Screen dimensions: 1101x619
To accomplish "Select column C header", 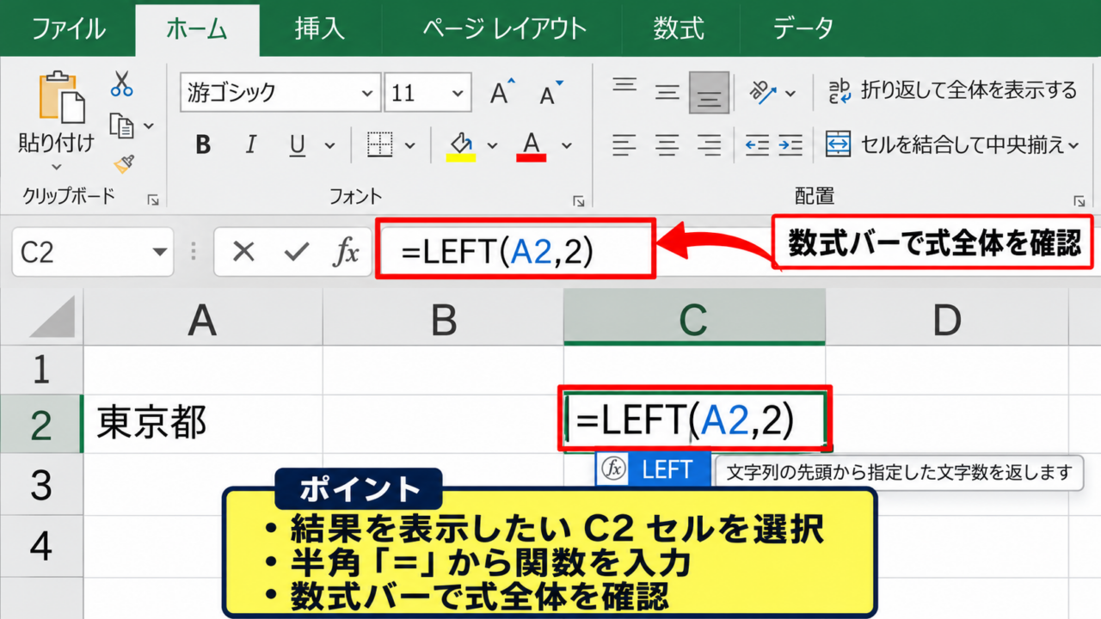I will coord(694,318).
